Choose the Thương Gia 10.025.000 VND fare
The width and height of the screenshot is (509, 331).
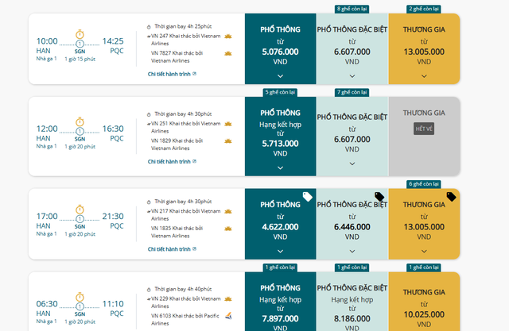(x=424, y=306)
